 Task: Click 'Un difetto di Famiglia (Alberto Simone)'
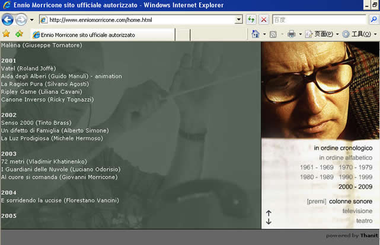point(55,131)
